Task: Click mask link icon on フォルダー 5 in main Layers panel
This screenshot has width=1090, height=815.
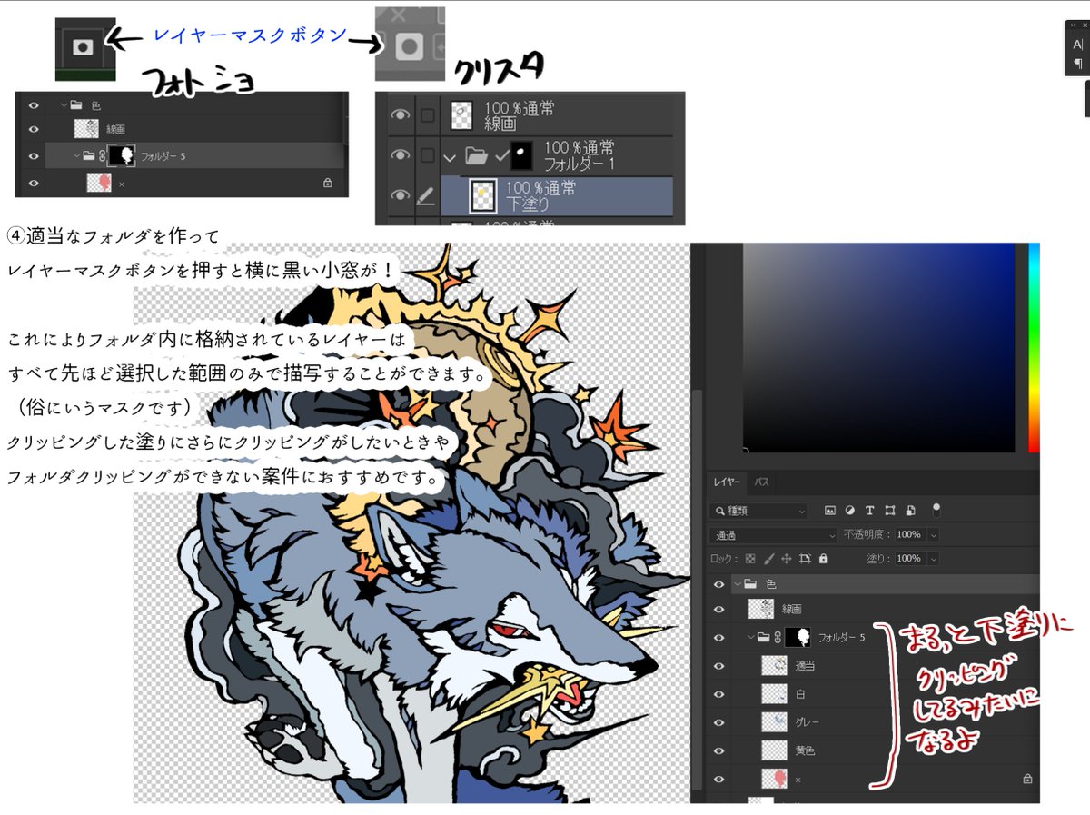Action: (x=778, y=638)
